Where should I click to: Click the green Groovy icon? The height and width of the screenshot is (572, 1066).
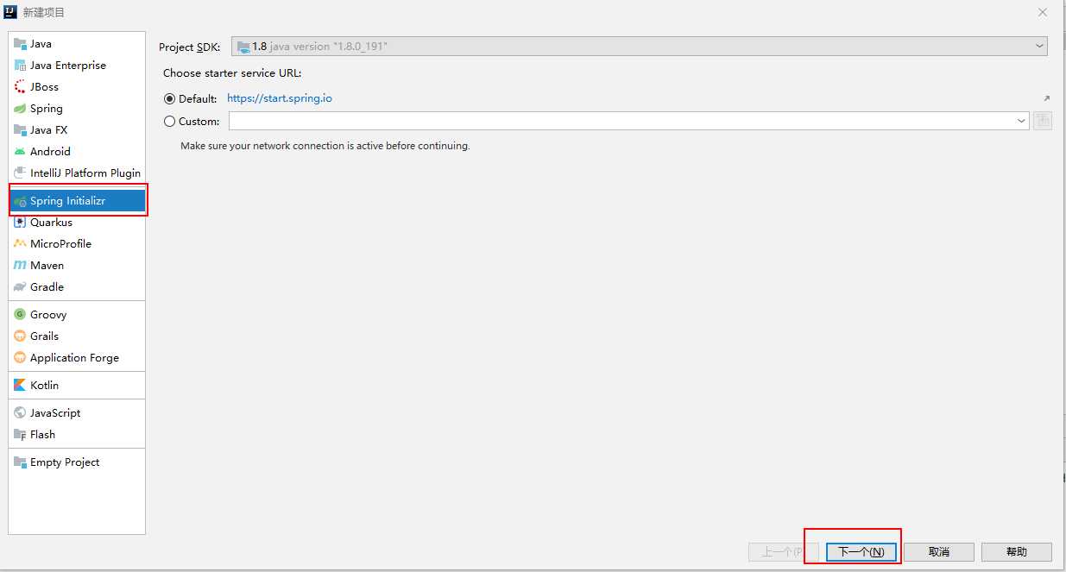(x=21, y=315)
